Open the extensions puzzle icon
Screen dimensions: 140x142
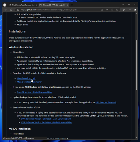[x=124, y=10]
